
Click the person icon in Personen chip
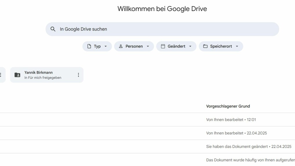coord(121,46)
